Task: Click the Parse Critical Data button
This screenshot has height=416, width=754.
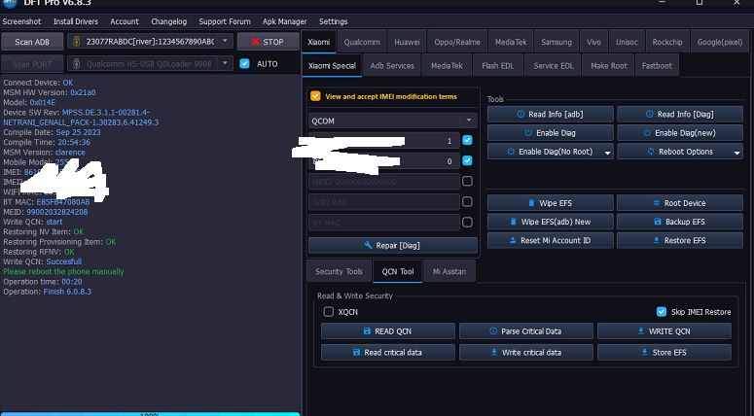Action: pos(525,331)
